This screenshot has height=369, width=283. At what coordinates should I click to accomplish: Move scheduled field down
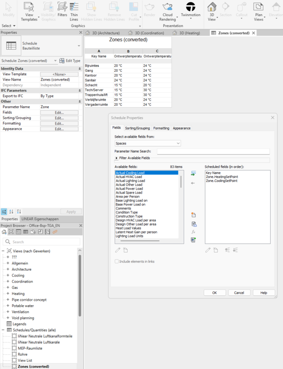point(235,250)
